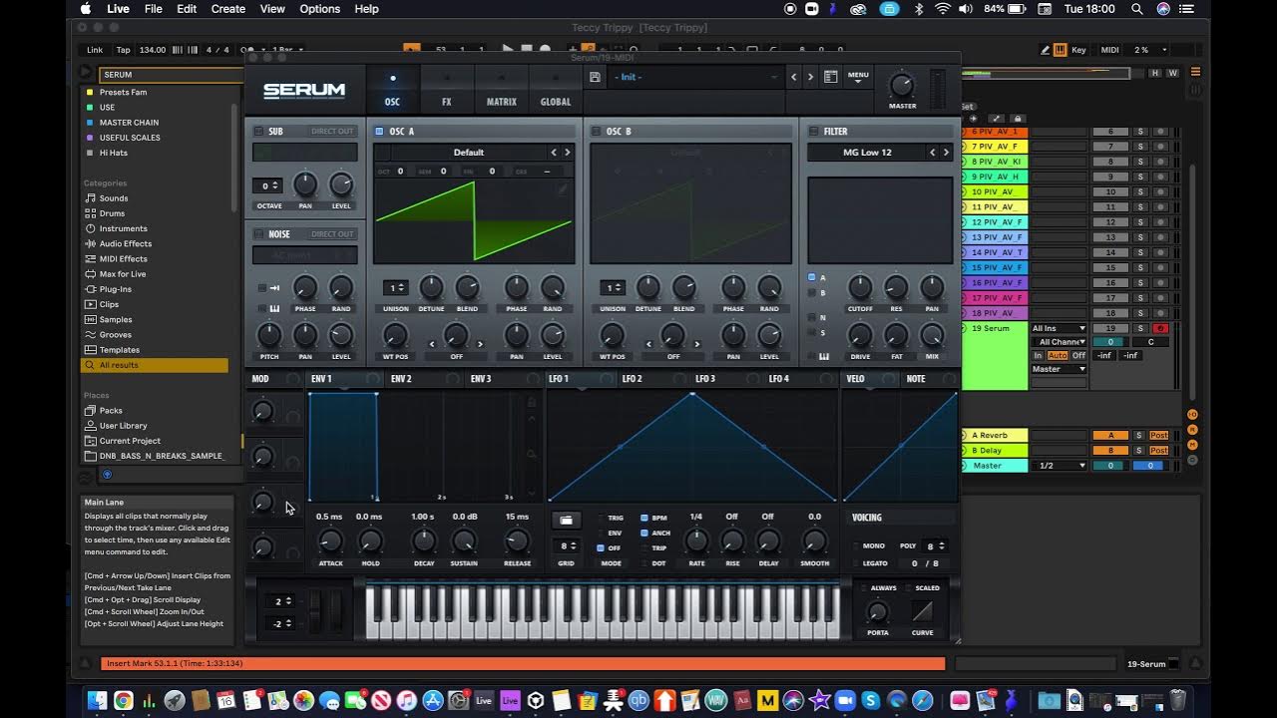Switch to the MATRIX tab
This screenshot has height=718, width=1277.
(501, 90)
